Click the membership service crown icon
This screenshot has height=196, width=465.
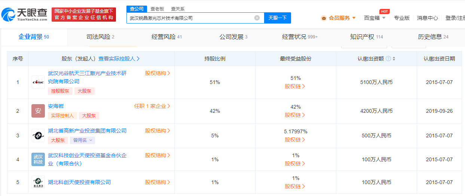point(324,18)
